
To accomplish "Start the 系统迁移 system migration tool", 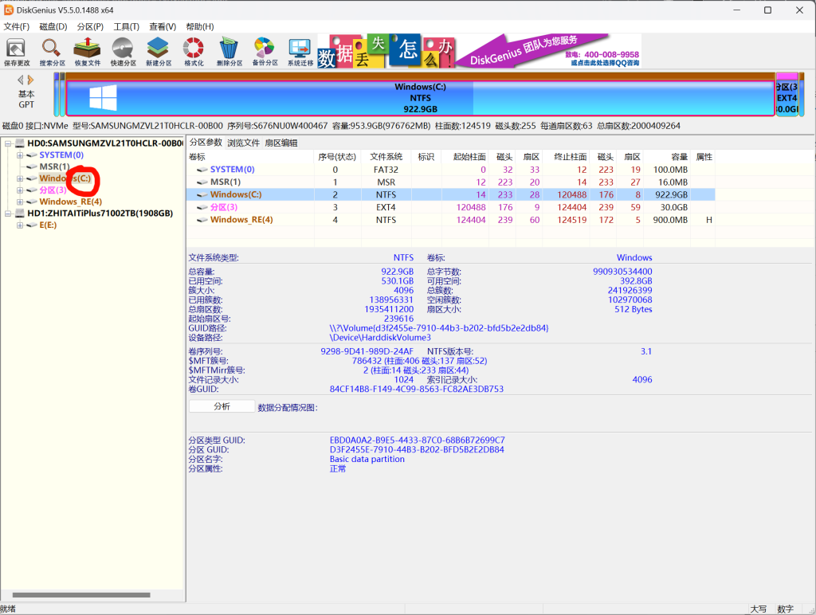I will tap(300, 52).
